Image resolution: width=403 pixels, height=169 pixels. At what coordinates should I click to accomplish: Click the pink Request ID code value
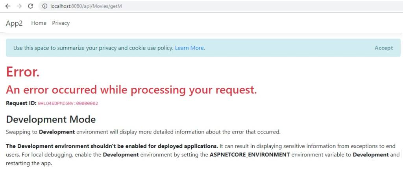tap(68, 103)
